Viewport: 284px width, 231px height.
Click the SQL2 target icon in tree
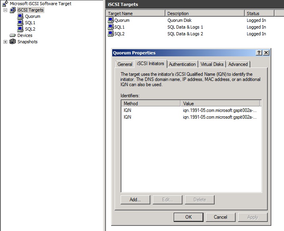coord(20,29)
